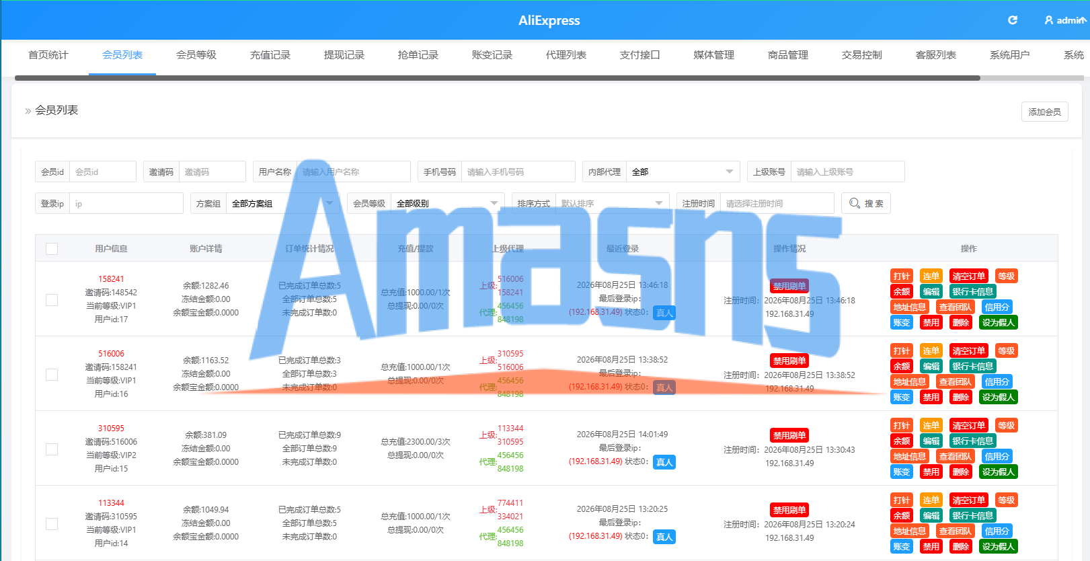This screenshot has width=1090, height=561.
Task: Expand the 排序方式 sort dropdown
Action: [613, 203]
